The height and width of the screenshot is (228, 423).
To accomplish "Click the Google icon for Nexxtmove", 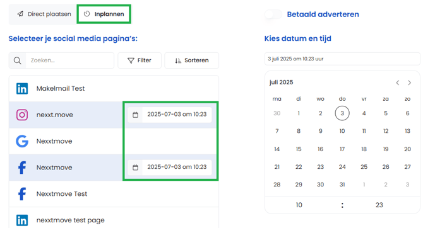I will [x=22, y=141].
